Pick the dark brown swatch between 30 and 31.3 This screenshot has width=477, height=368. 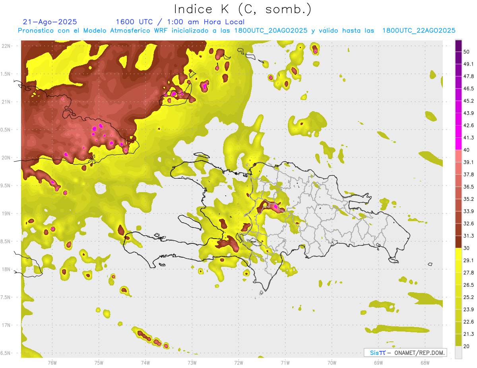(x=458, y=242)
